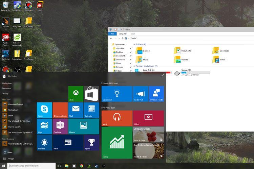Click All apps in Start menu
Viewport: 254px width, 169px height.
[x=10, y=159]
